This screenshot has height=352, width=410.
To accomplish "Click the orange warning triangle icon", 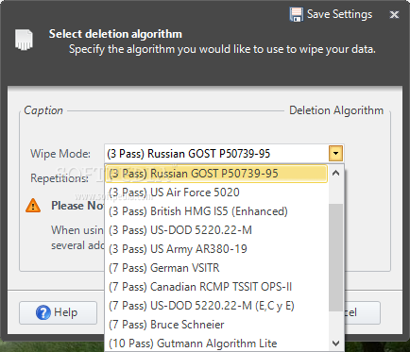I will click(x=33, y=206).
